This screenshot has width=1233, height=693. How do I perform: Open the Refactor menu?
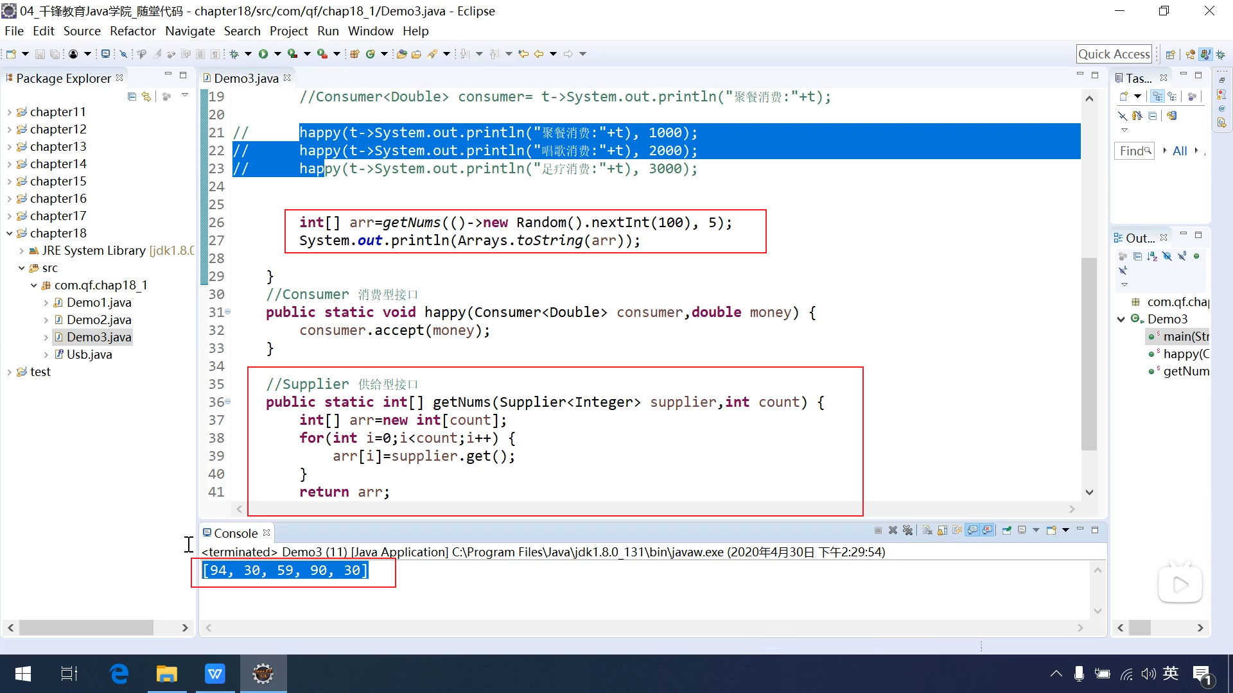[132, 31]
